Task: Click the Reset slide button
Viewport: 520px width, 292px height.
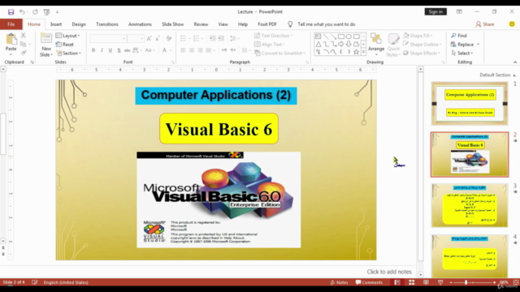Action: tap(65, 45)
